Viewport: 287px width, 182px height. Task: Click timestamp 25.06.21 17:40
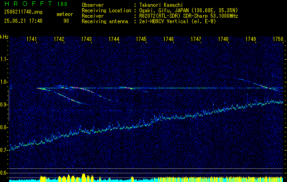(x=23, y=21)
